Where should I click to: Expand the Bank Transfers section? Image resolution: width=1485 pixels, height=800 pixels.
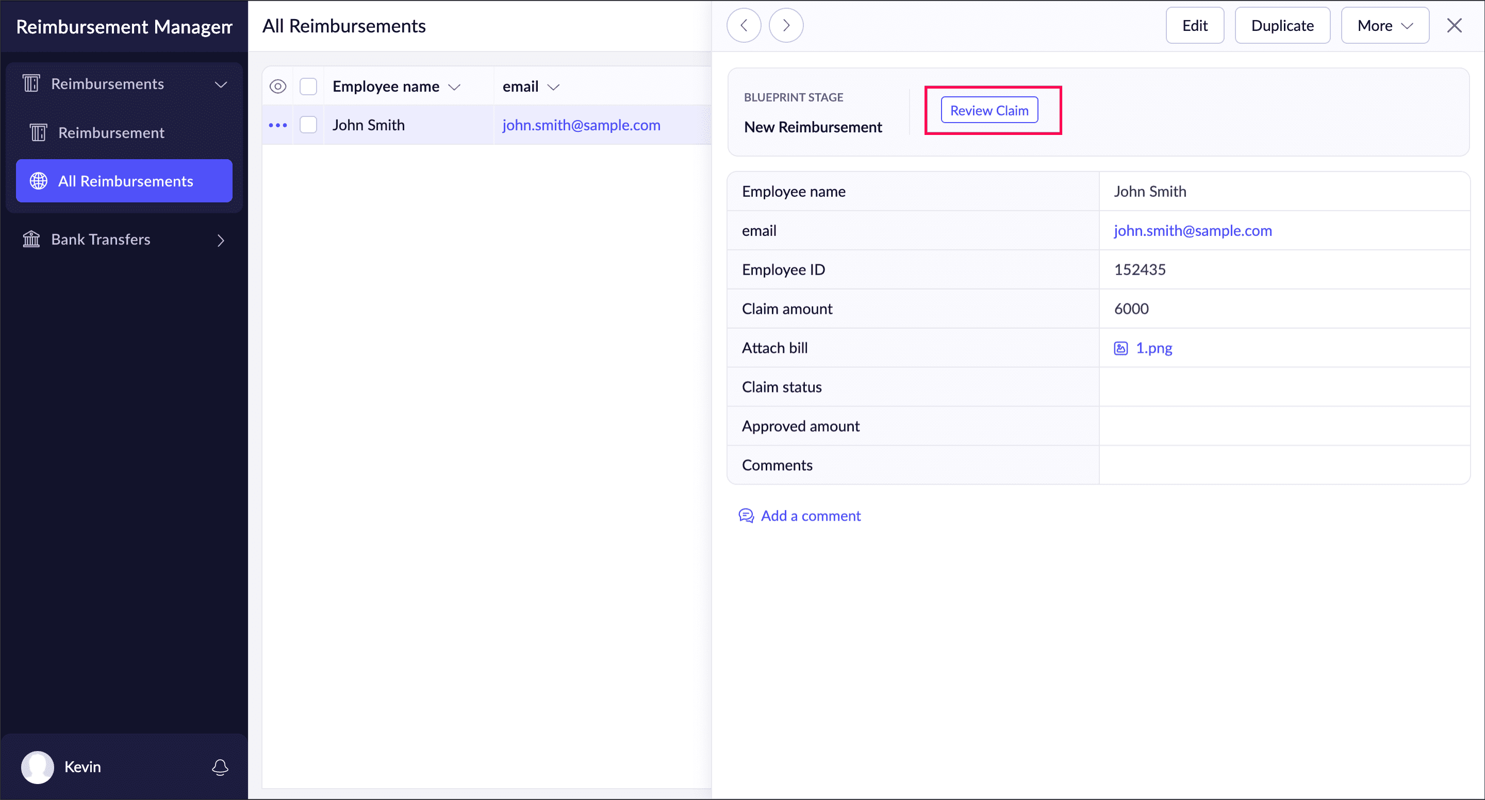click(x=221, y=240)
